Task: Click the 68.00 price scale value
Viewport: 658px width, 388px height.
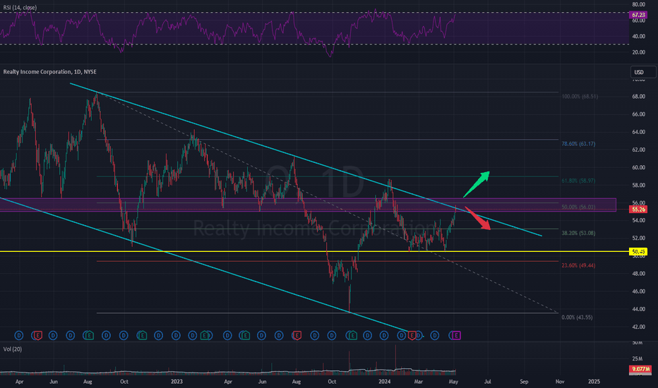Action: [639, 97]
